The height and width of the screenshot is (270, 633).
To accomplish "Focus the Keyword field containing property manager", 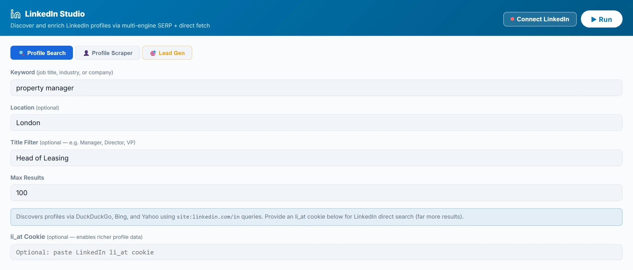I will (x=316, y=88).
